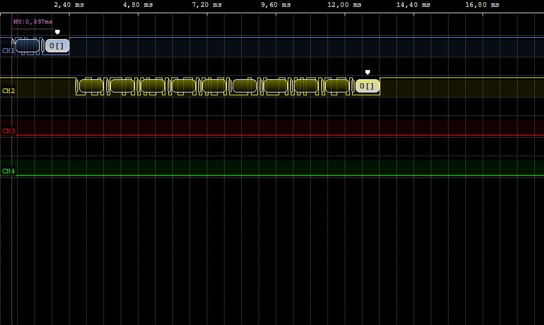Screen dimensions: 544x325
Task: Click the first decoded byte block on CH2
Action: pyautogui.click(x=91, y=86)
